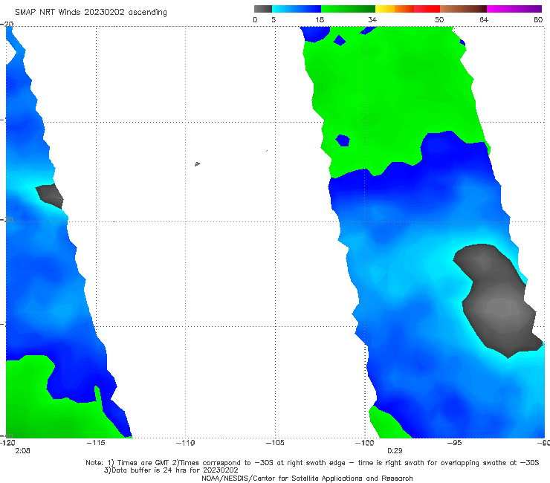
Task: Click the small blue spot inside green area near -101
Action: pyautogui.click(x=343, y=140)
